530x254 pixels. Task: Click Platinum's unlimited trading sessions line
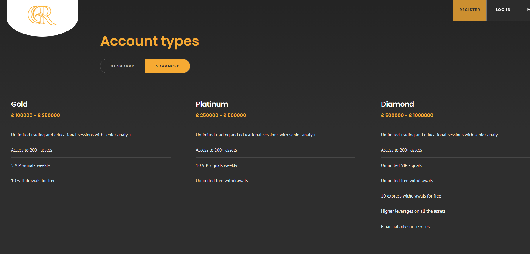coord(256,135)
